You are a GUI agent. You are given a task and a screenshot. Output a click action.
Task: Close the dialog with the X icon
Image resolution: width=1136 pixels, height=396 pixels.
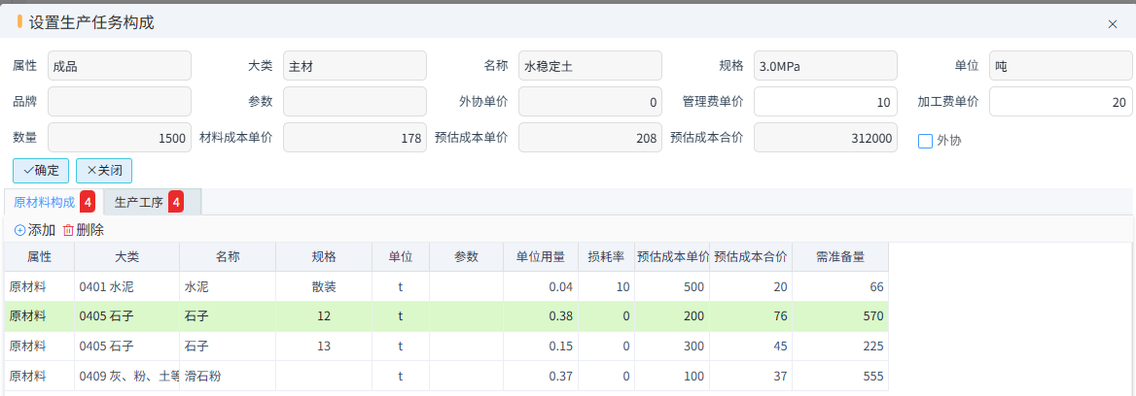[x=1112, y=24]
